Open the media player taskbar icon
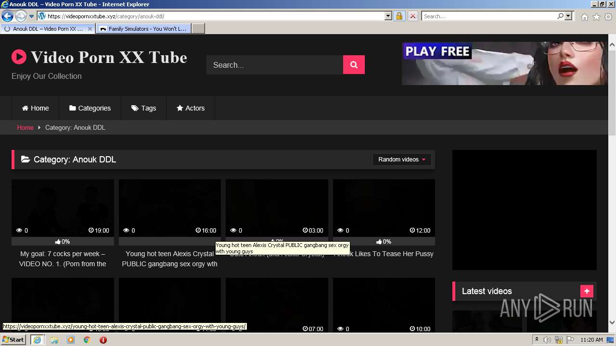Viewport: 616px width, 346px height. tap(71, 340)
